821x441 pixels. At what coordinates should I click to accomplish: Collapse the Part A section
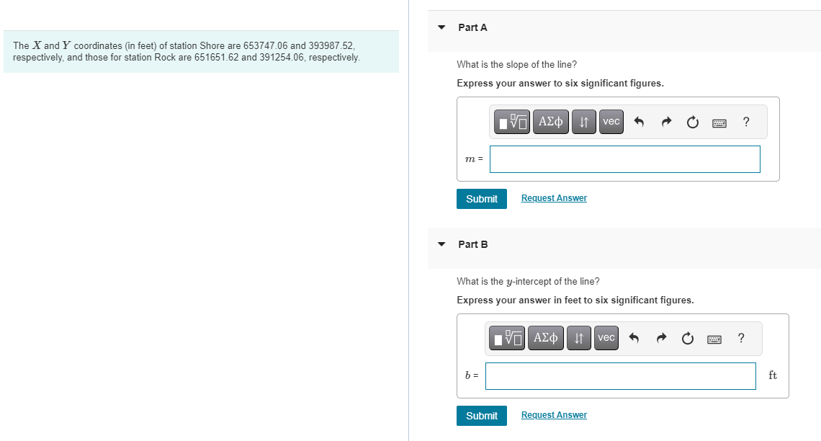[x=441, y=27]
